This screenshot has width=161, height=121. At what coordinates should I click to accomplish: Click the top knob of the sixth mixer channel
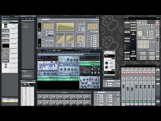pos(145,71)
